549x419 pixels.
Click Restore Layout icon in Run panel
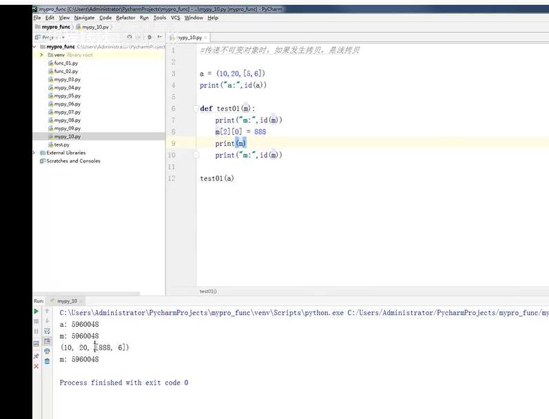[36, 343]
